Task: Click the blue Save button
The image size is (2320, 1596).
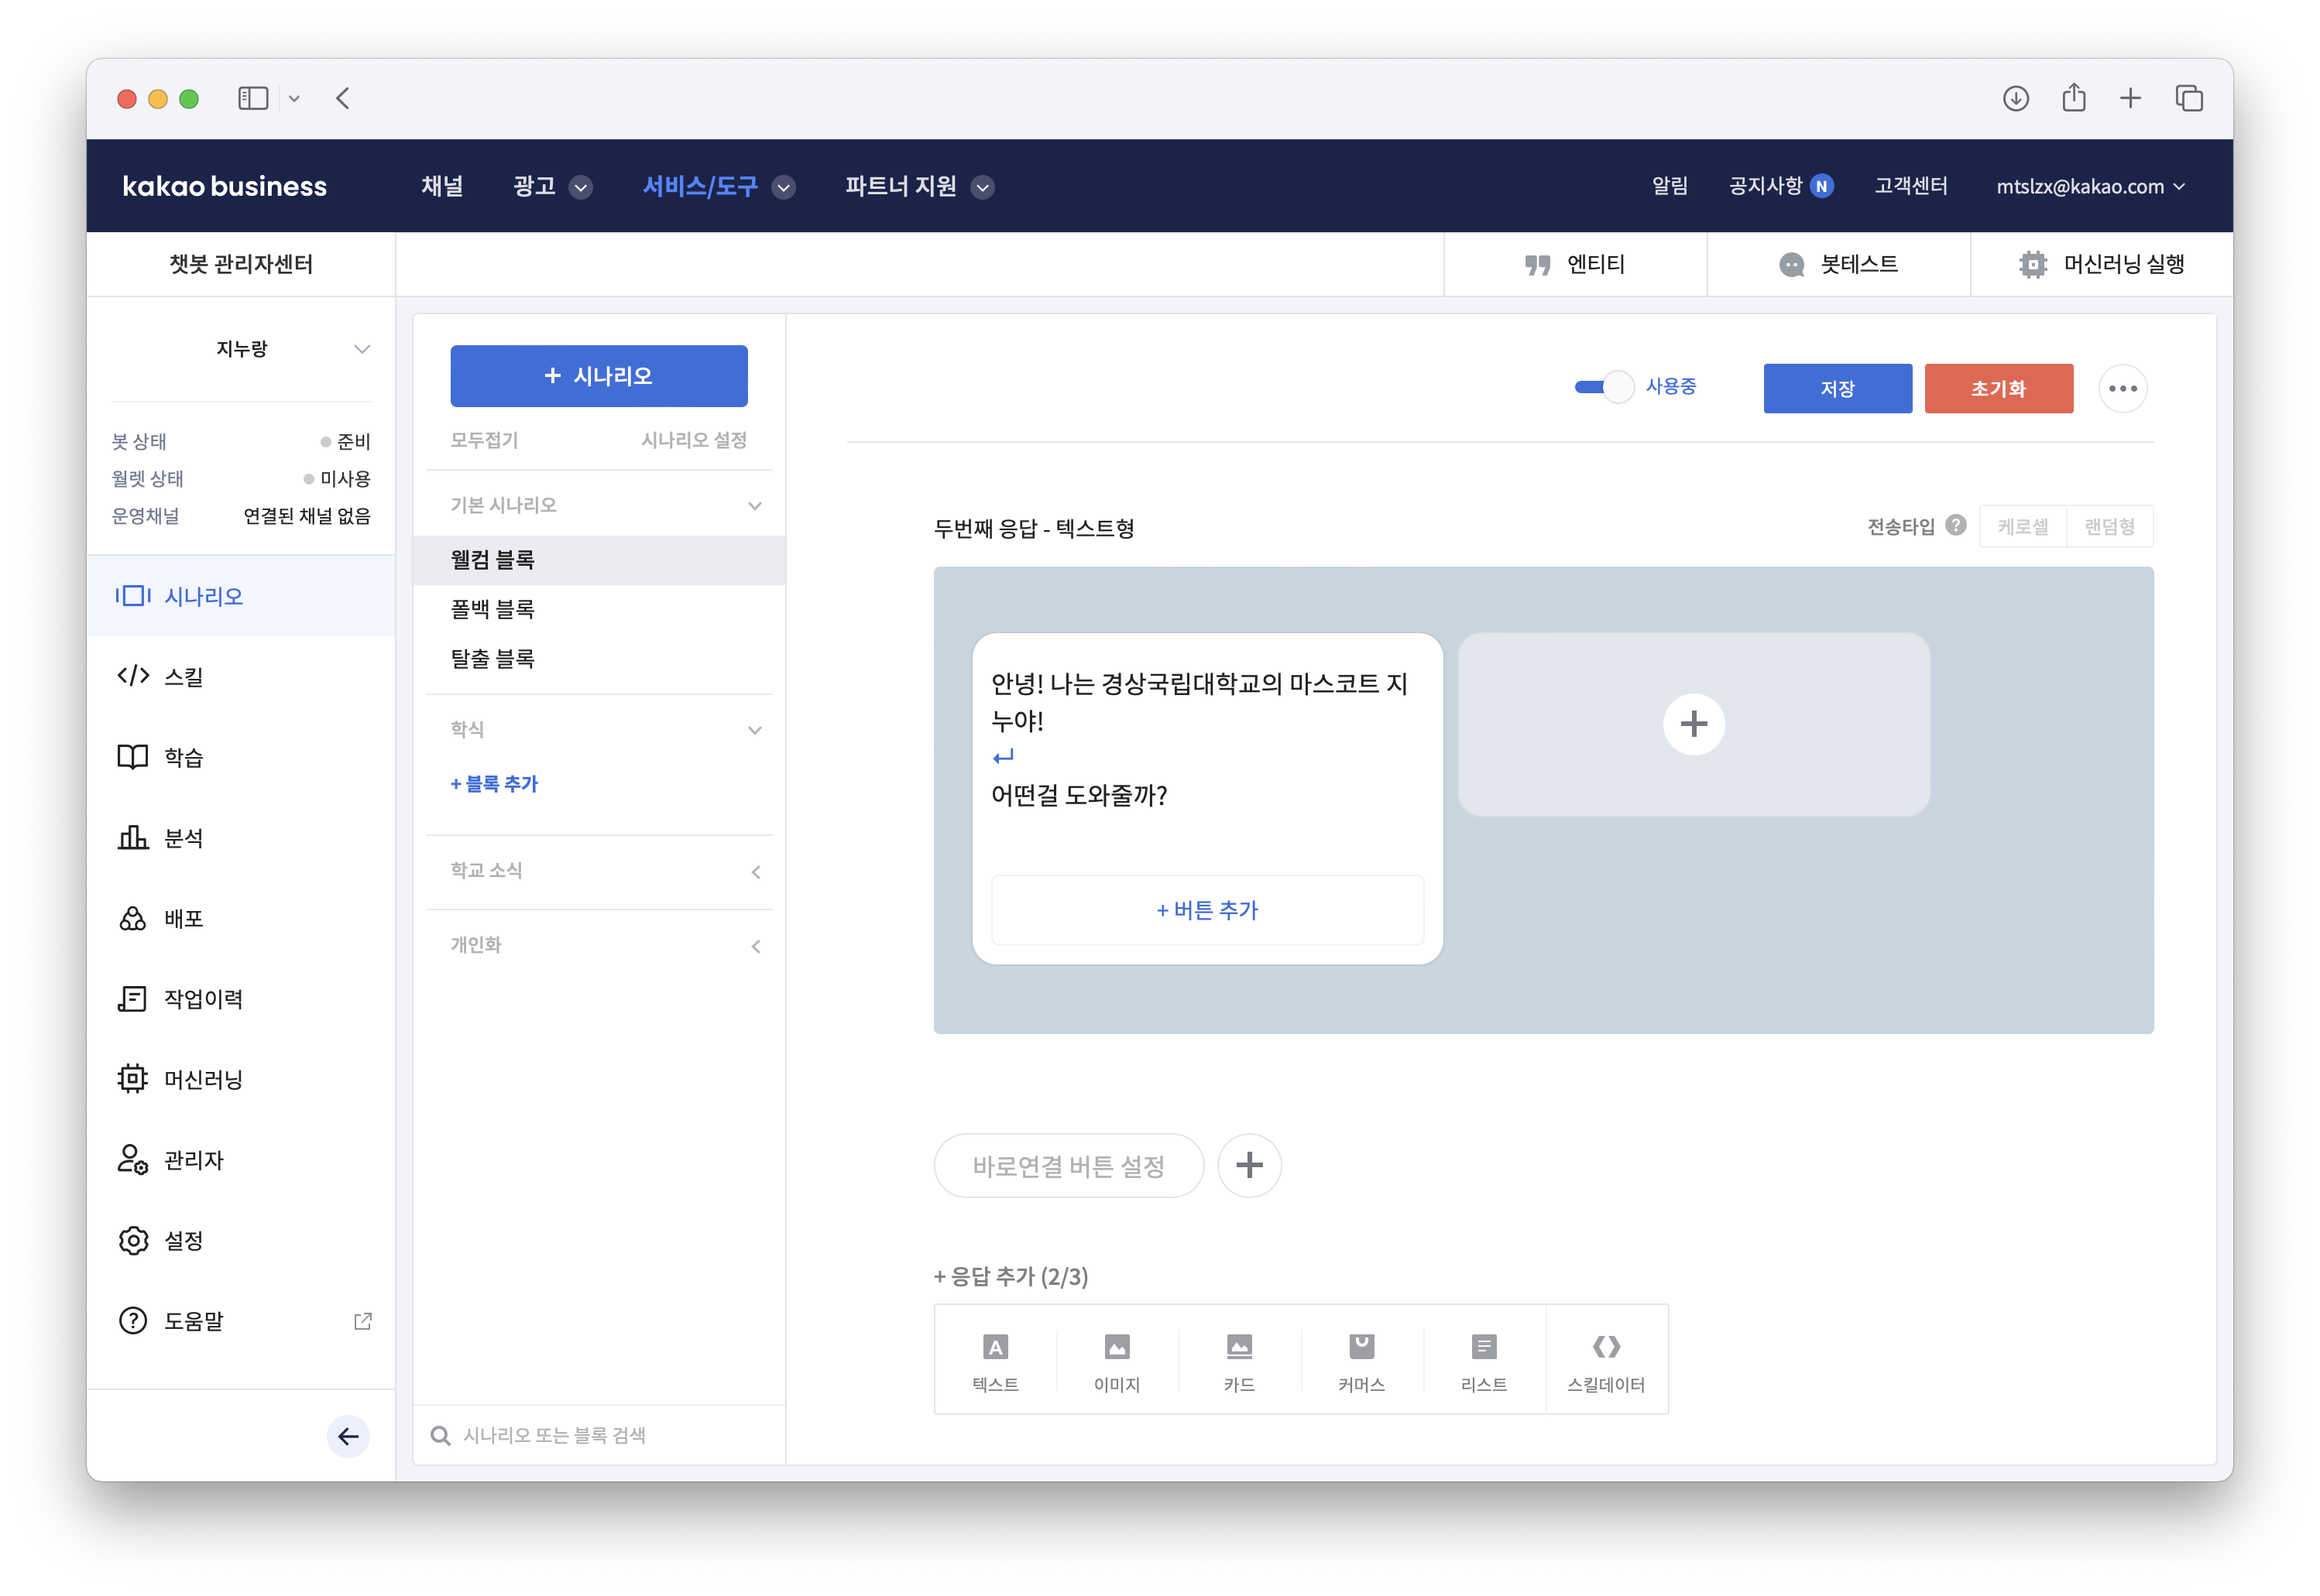Action: point(1837,388)
